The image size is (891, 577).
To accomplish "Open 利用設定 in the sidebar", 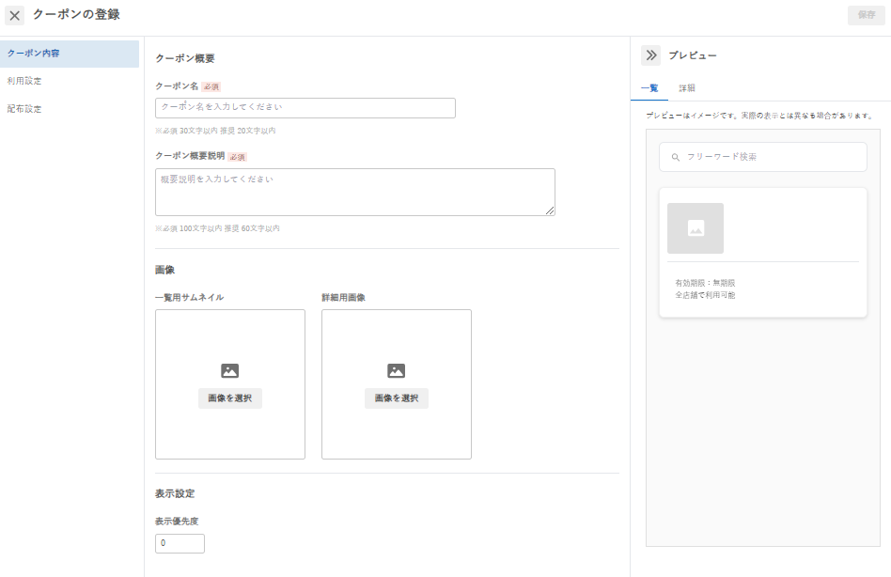I will (70, 81).
